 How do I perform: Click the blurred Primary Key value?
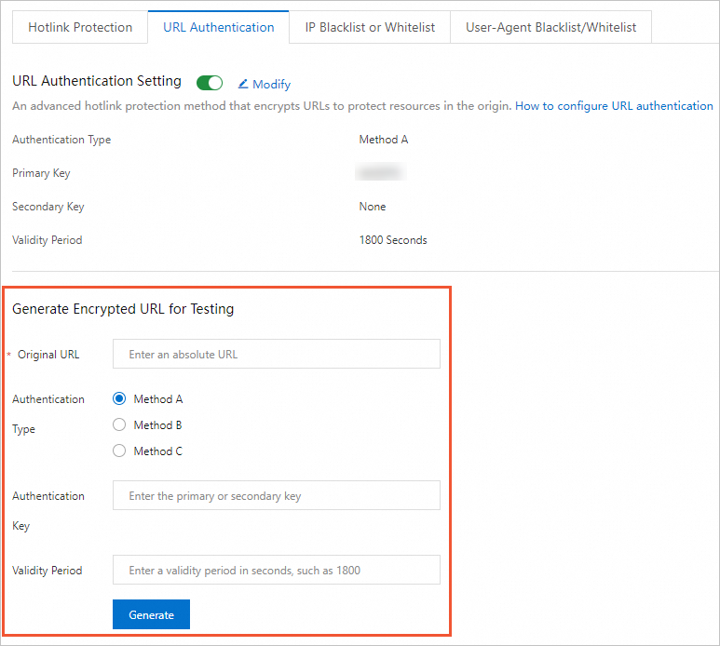pos(382,173)
